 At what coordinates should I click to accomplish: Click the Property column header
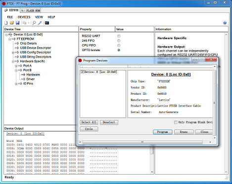click(97, 29)
